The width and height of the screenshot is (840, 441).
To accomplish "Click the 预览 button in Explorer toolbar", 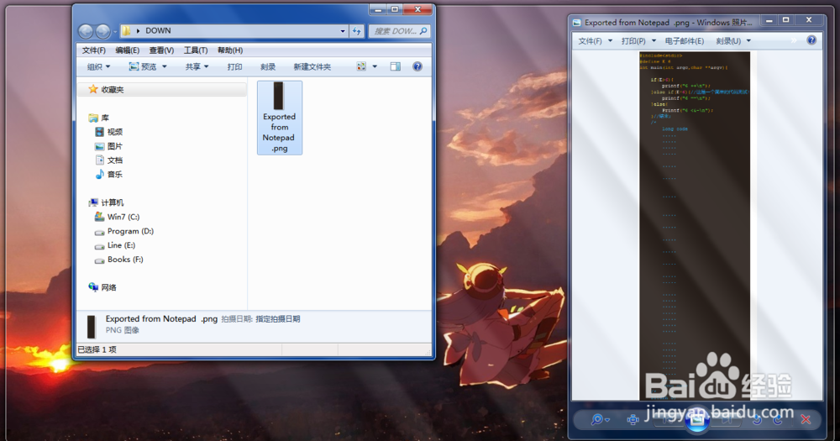I will (143, 66).
